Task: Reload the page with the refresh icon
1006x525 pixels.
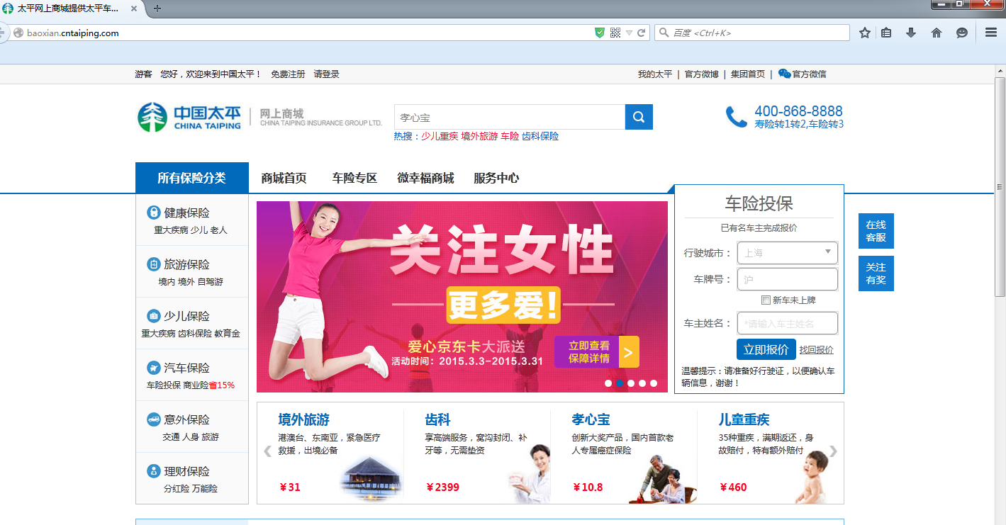Action: coord(642,33)
